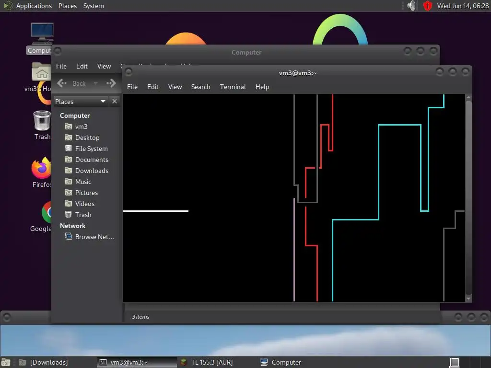This screenshot has height=368, width=491.
Task: Open the terminal Edit menu
Action: pos(153,87)
